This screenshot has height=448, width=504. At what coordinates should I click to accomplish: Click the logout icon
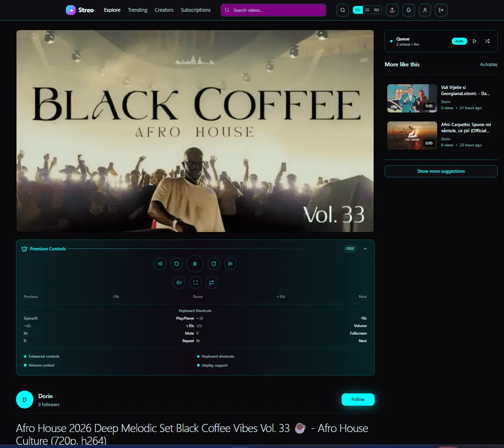click(441, 10)
